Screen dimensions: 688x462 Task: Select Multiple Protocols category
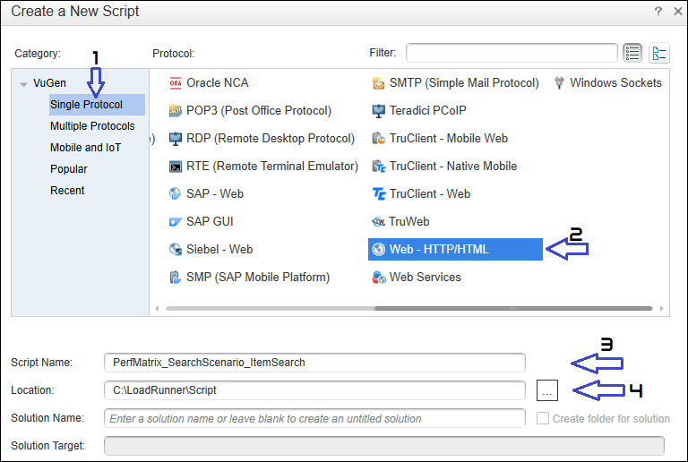(x=92, y=126)
